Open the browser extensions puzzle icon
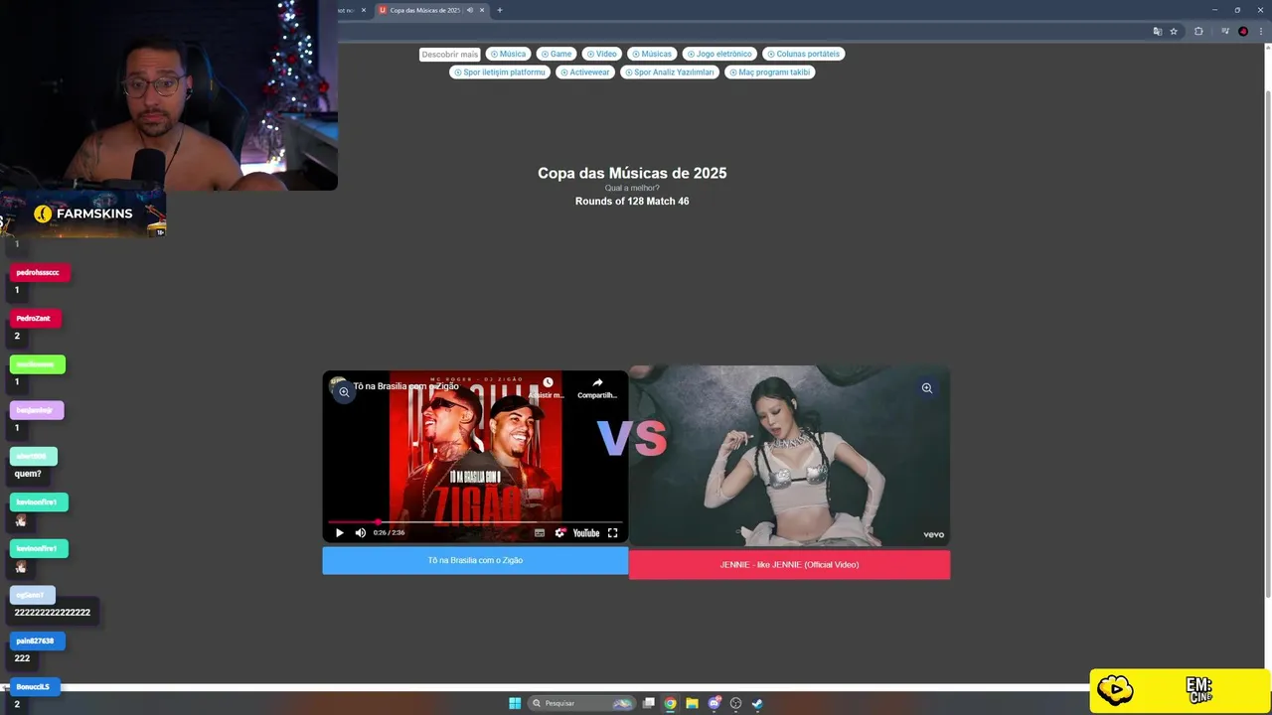Screen dimensions: 1272x715 [x=1198, y=31]
